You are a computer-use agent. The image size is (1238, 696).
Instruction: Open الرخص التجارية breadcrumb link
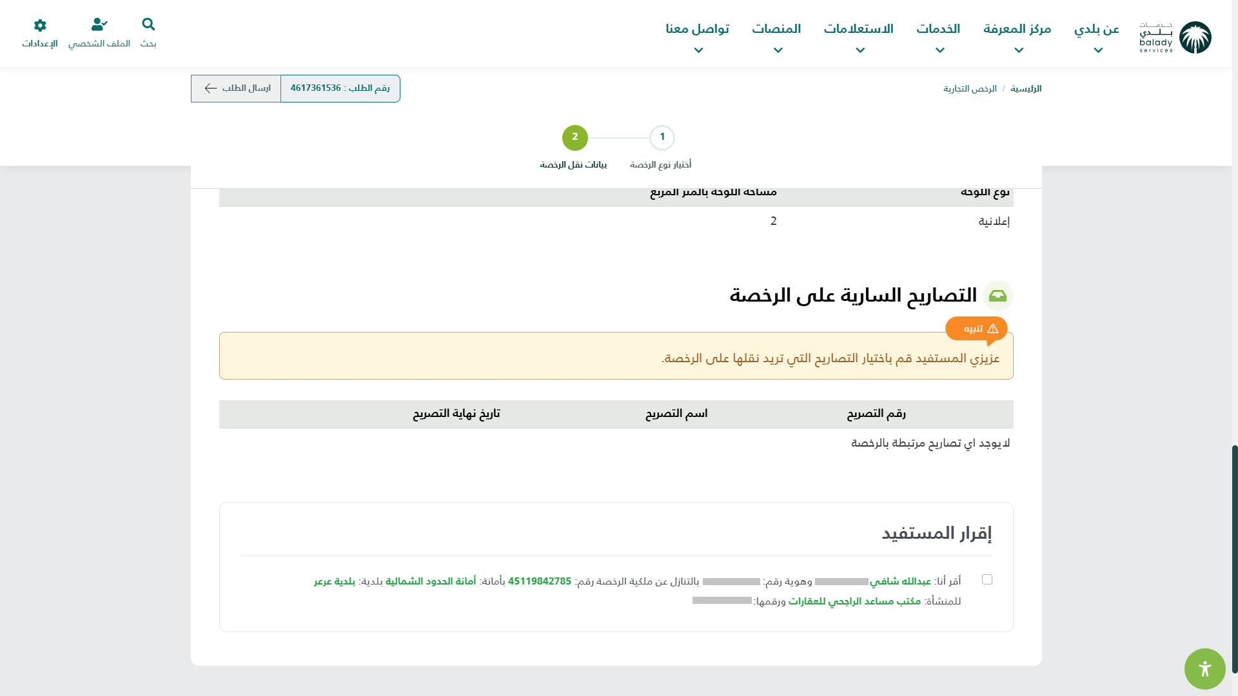970,89
